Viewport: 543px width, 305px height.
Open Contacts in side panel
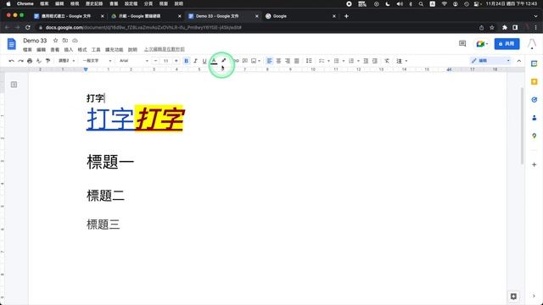(x=534, y=118)
